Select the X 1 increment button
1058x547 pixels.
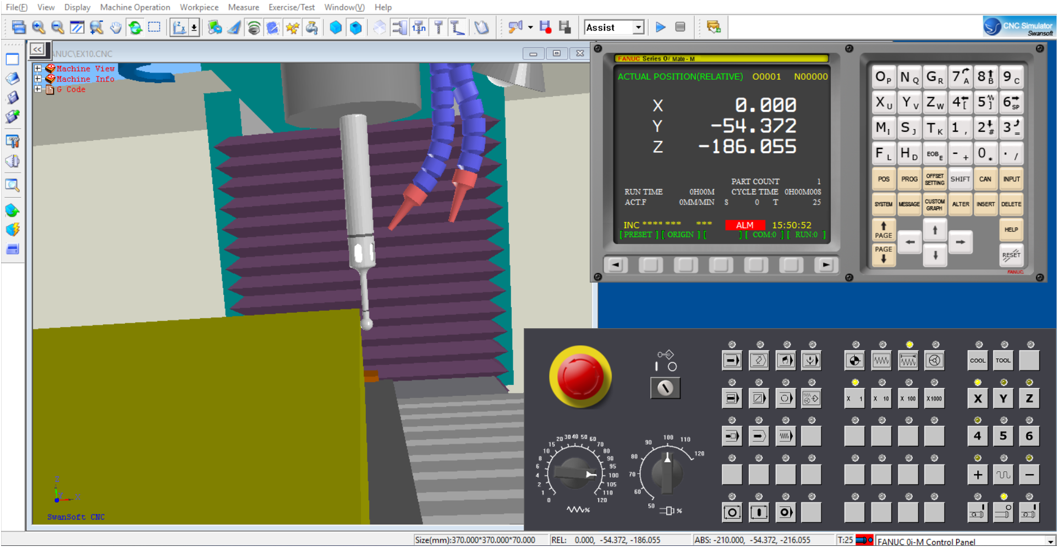pyautogui.click(x=854, y=399)
